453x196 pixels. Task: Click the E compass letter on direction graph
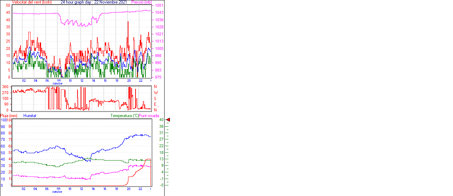[x=155, y=104]
